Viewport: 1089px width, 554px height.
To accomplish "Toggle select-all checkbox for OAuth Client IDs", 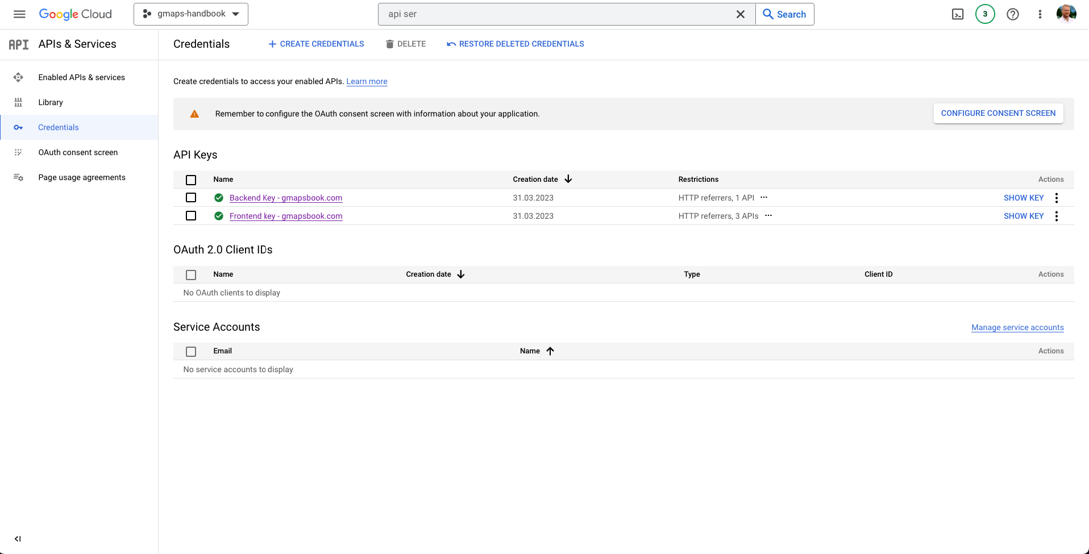I will [191, 274].
